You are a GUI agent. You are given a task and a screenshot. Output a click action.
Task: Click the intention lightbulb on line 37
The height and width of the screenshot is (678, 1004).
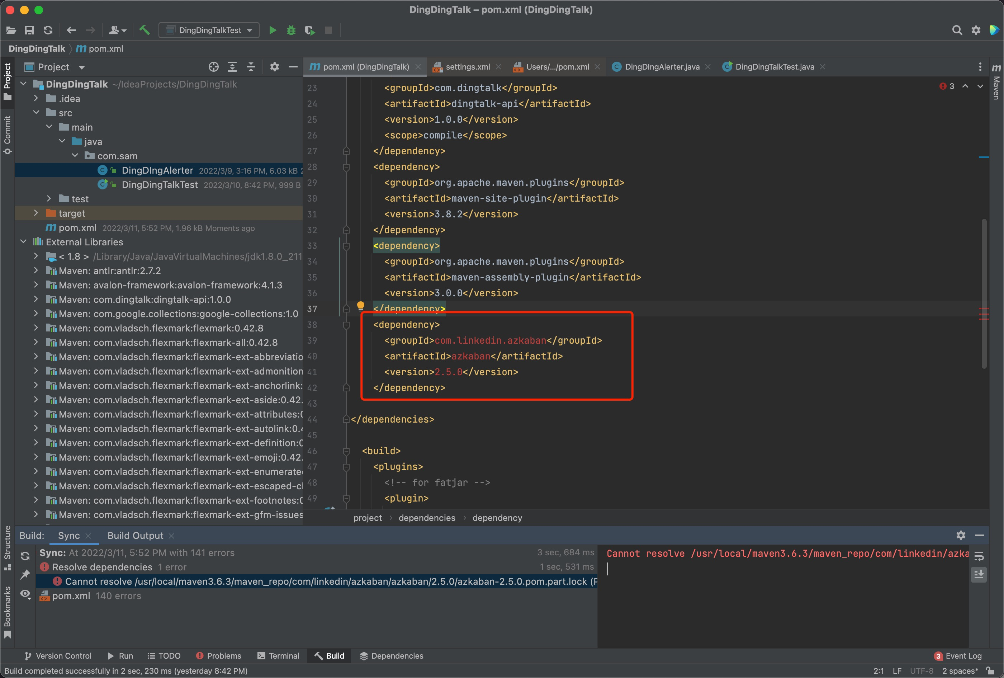coord(361,306)
